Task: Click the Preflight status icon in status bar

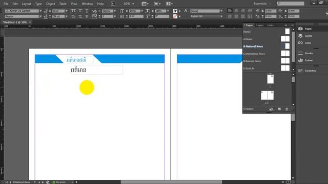Action: pos(53,182)
